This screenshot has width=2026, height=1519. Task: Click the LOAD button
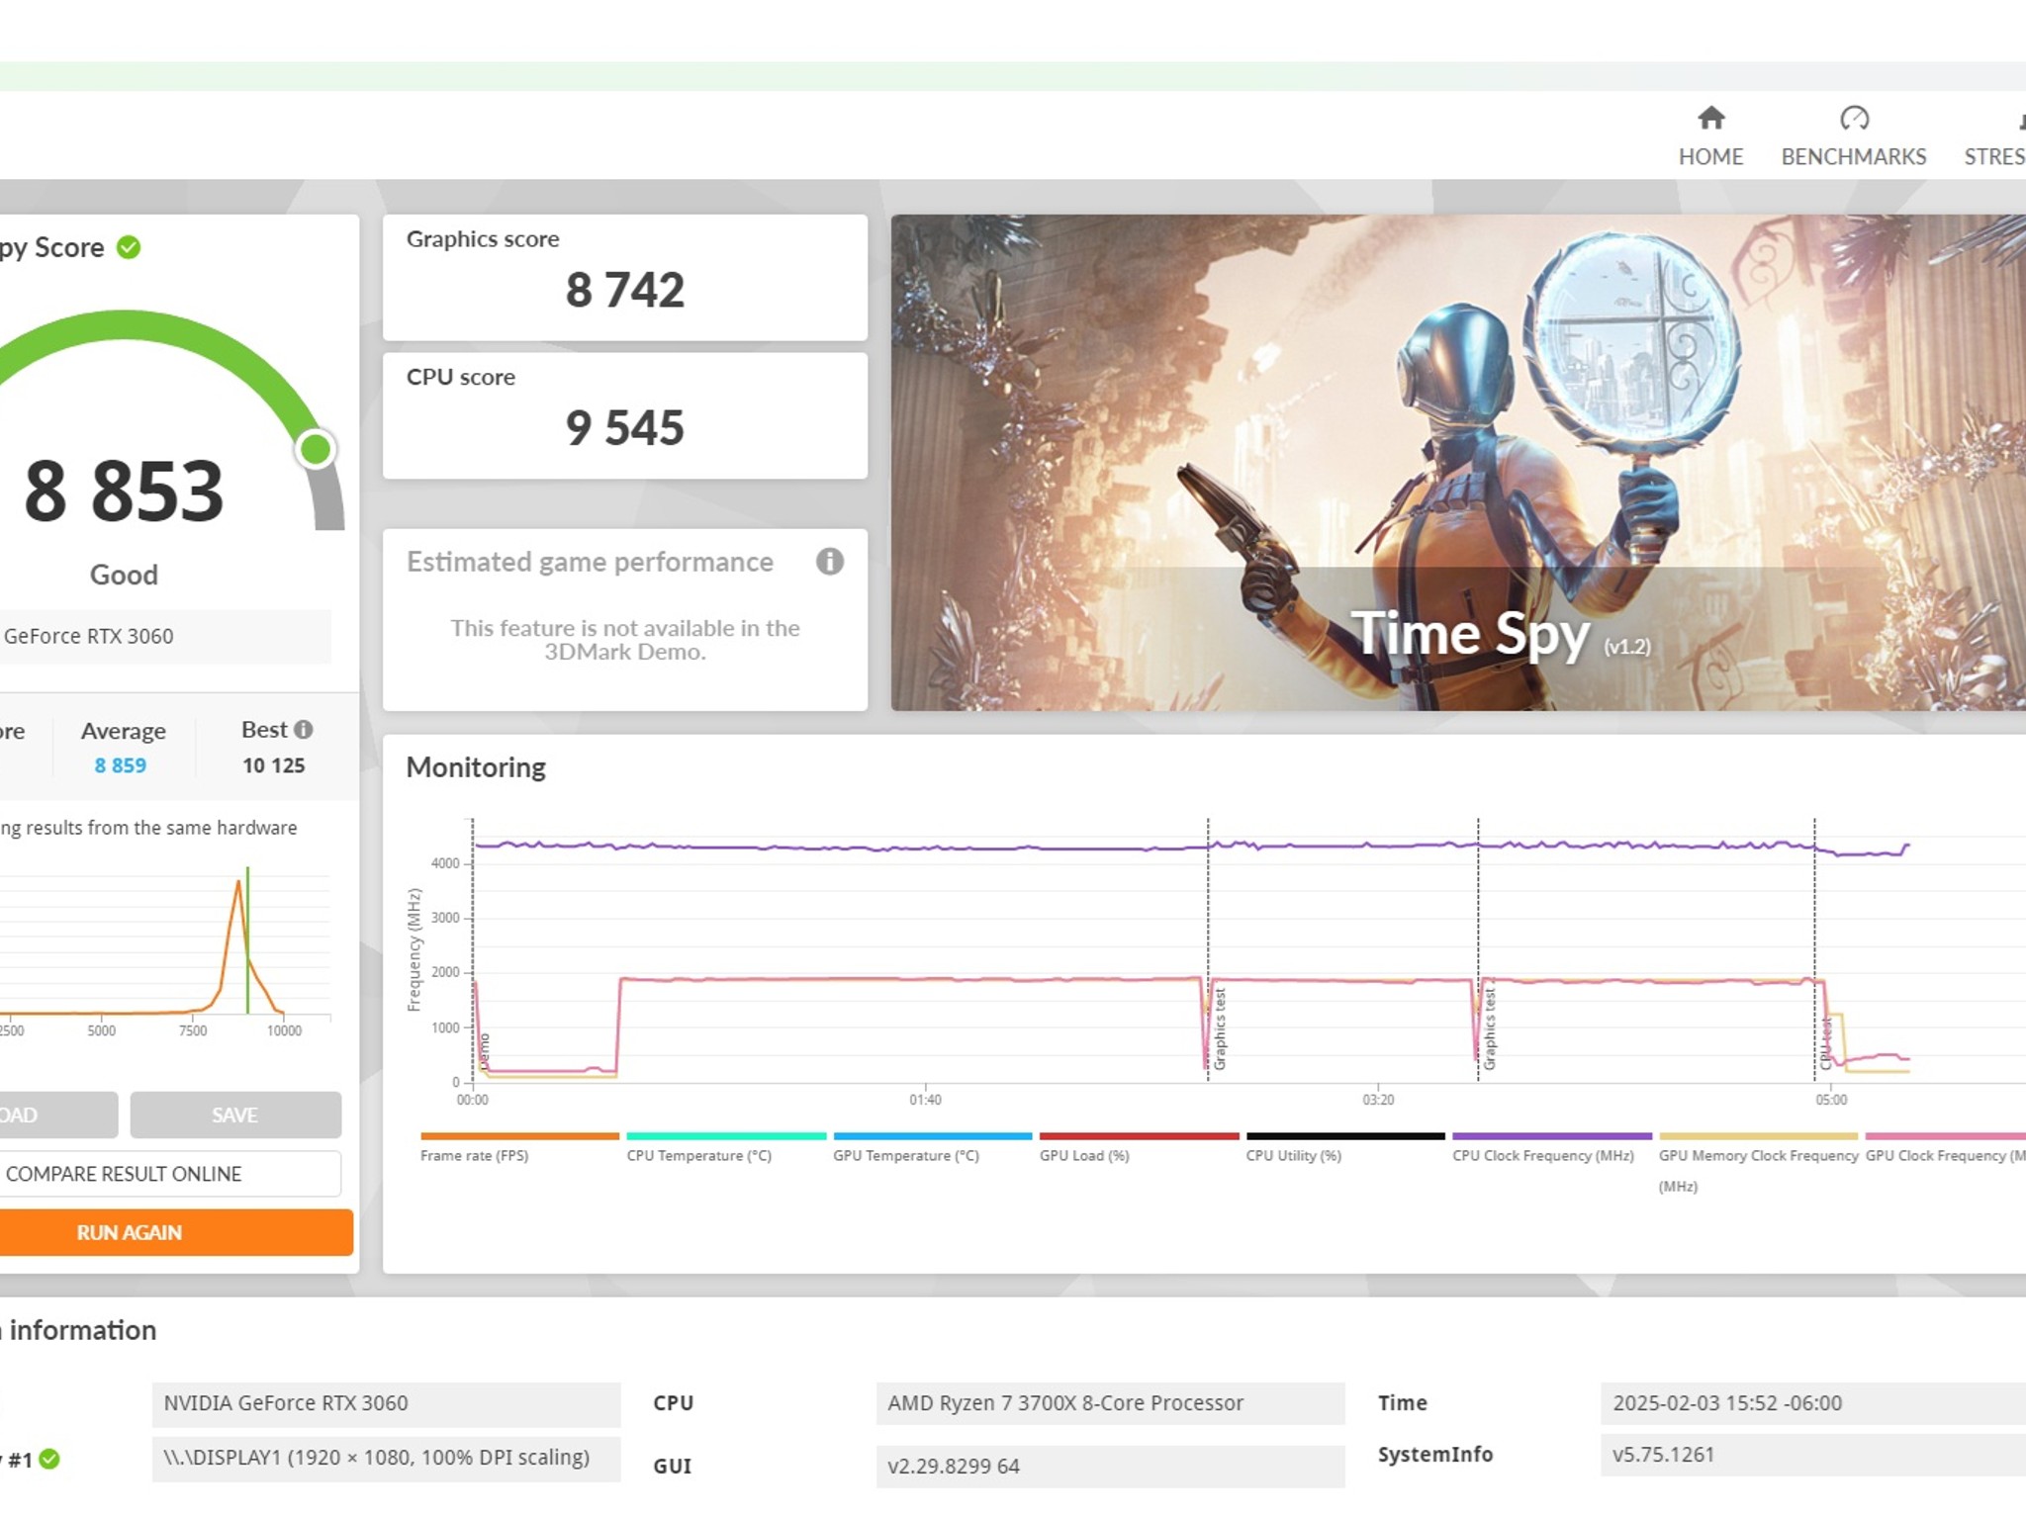[58, 1115]
